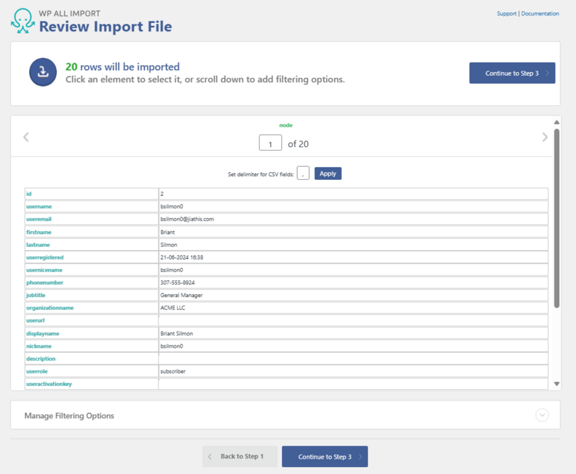
Task: Go to previous record using left chevron arrow
Action: click(26, 136)
